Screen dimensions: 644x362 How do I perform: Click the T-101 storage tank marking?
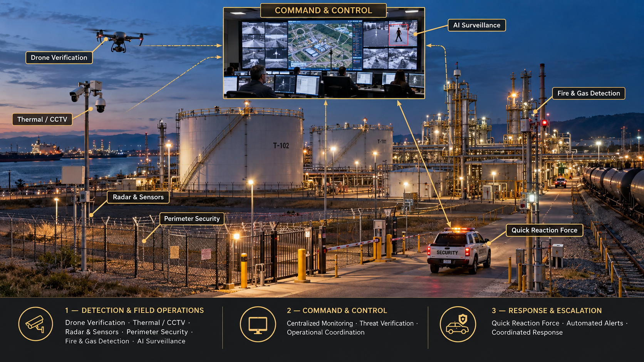pyautogui.click(x=382, y=142)
